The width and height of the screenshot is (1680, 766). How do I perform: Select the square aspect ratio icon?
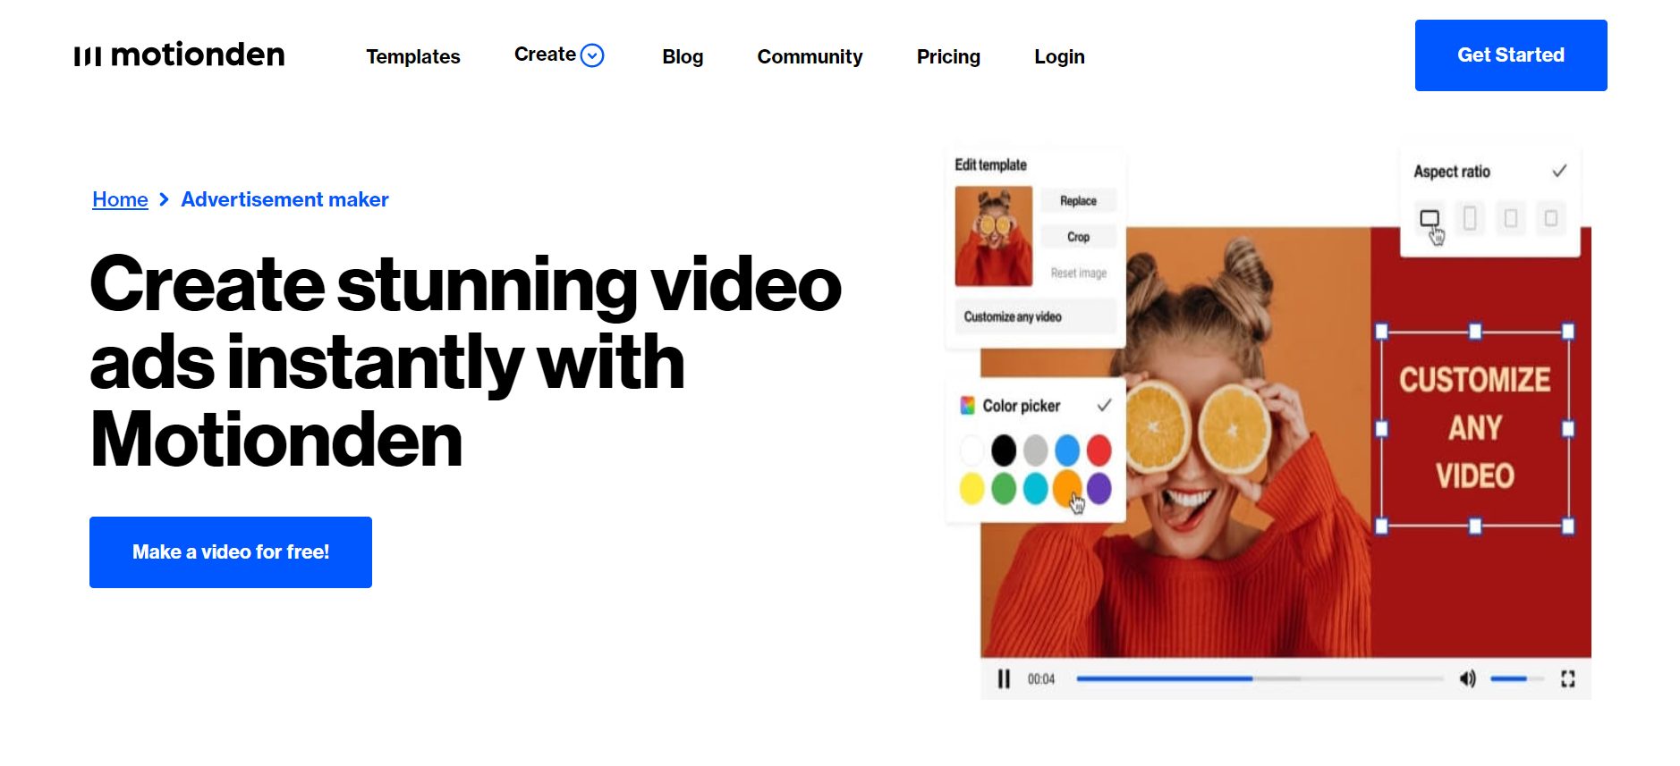point(1551,218)
